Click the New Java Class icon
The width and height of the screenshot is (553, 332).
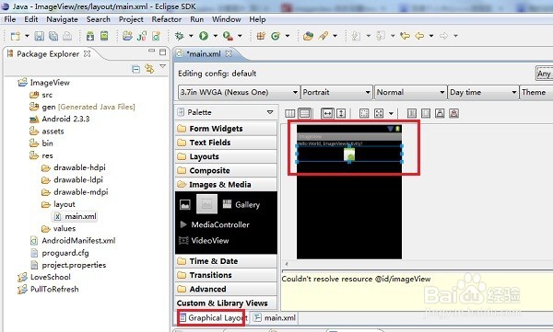(276, 36)
